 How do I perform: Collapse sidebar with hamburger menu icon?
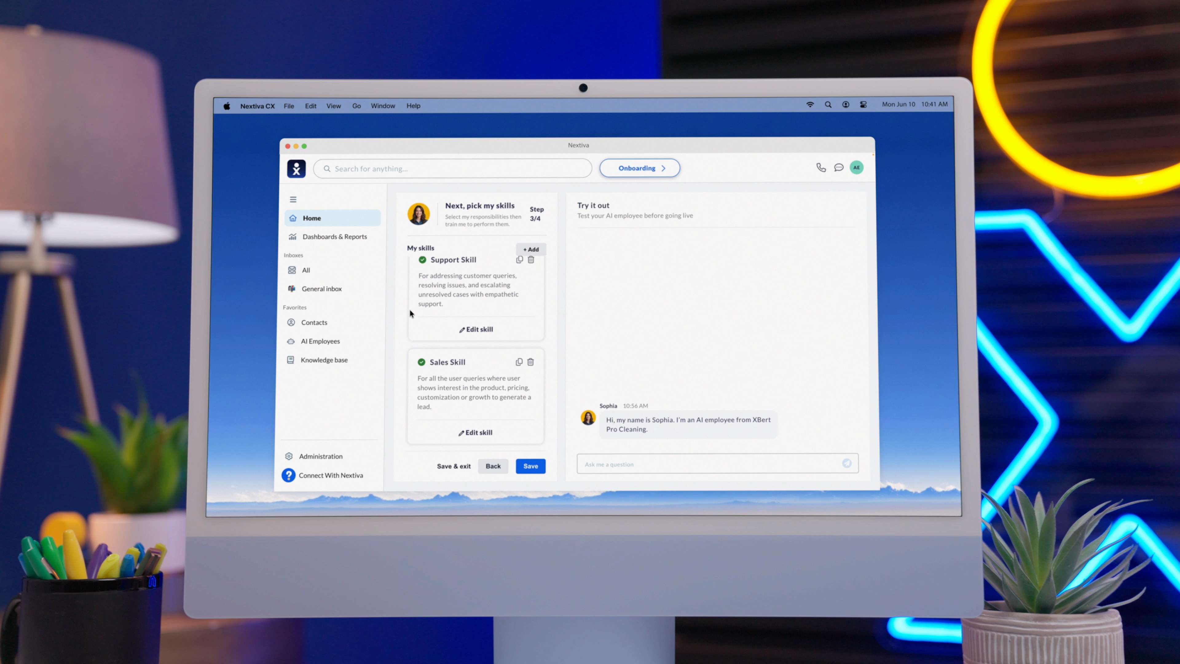(293, 199)
